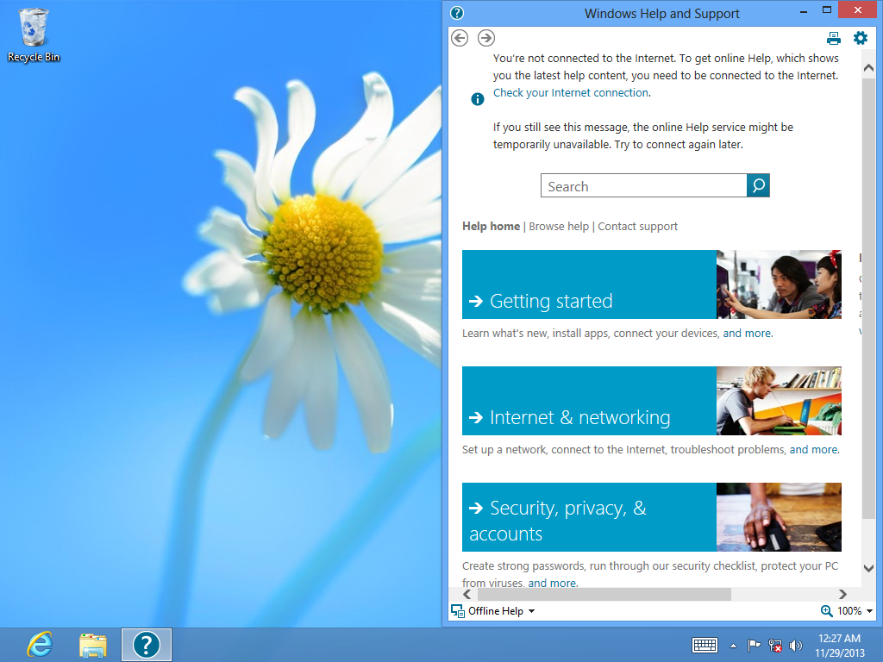Viewport: 883px width, 662px height.
Task: Switch to Browse help
Action: point(559,227)
